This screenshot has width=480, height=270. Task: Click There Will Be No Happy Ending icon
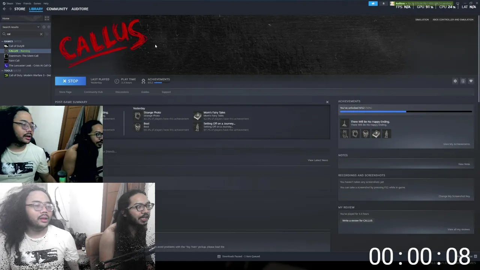345,123
